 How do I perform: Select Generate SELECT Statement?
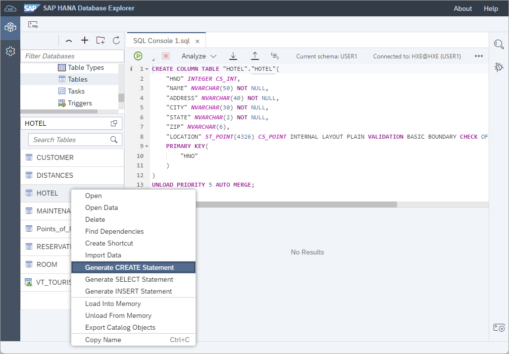[133, 279]
